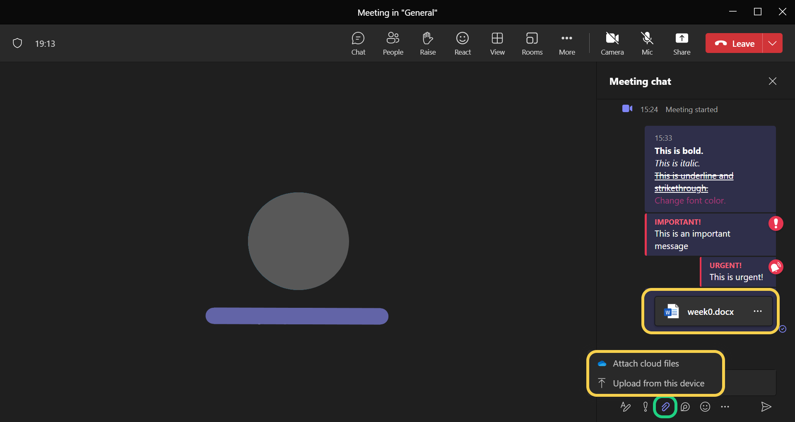
Task: Select Attach cloud files
Action: 646,364
